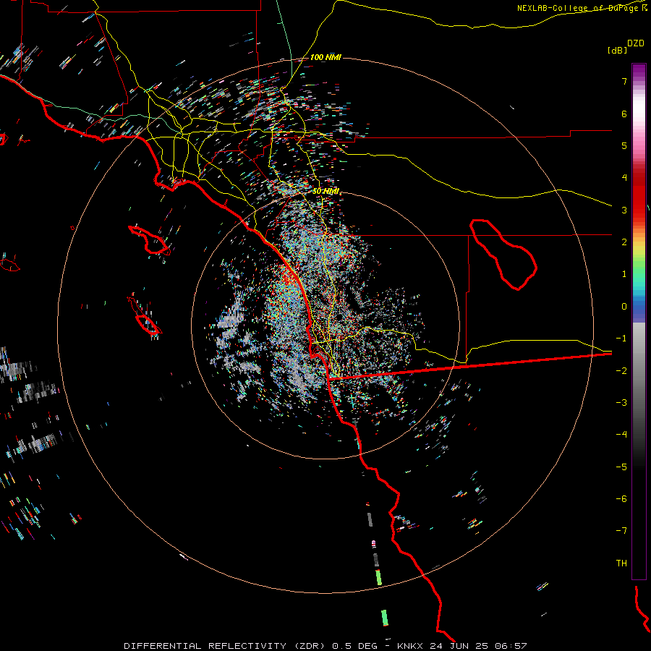
Task: Select the -3 value on the scale
Action: pos(621,403)
